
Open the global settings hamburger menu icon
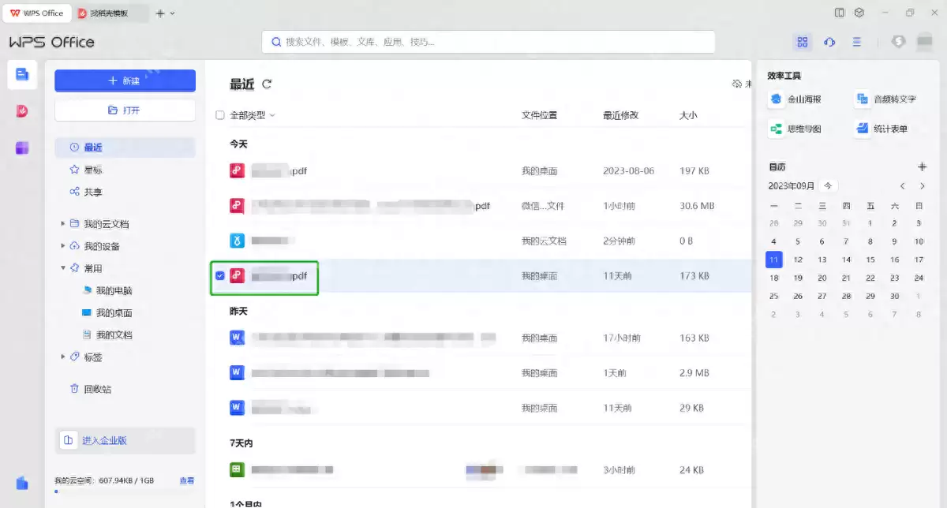pyautogui.click(x=857, y=41)
